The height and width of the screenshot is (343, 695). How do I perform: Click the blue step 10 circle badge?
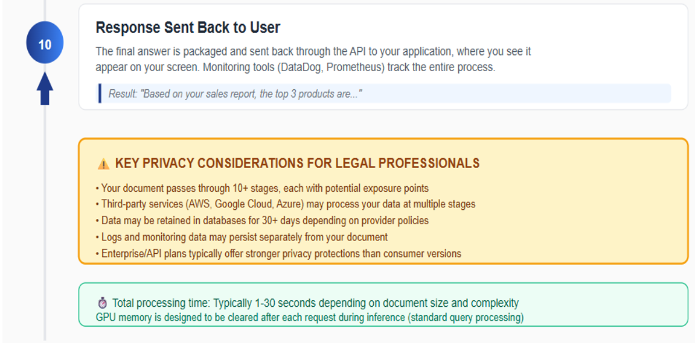45,43
